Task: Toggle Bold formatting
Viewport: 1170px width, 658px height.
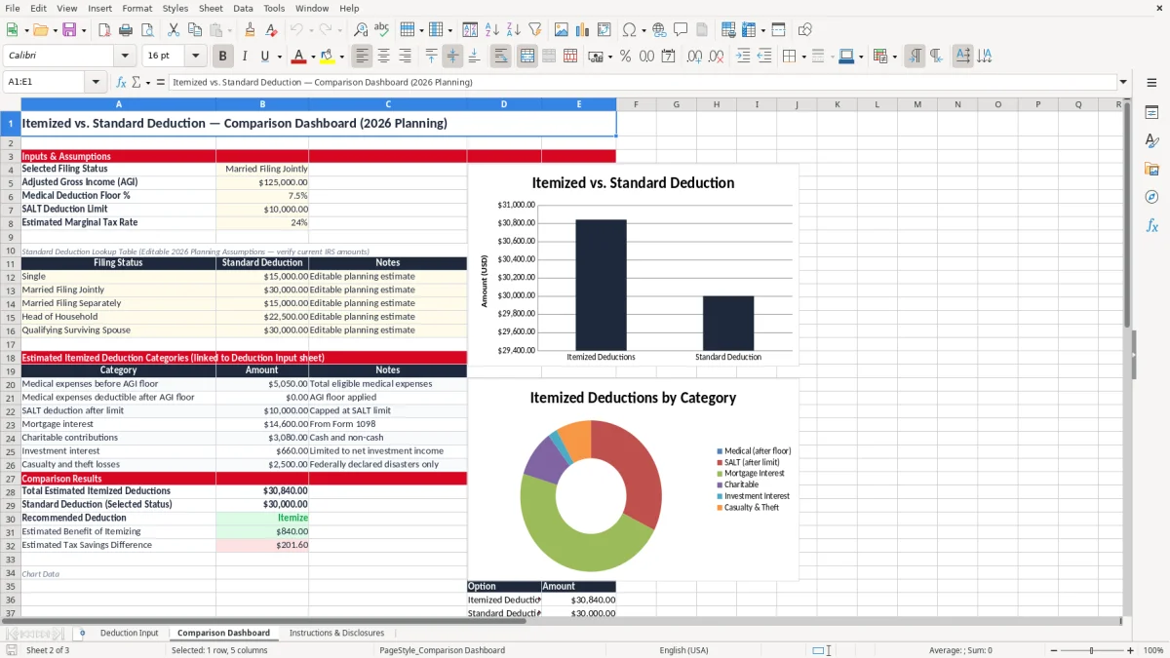Action: [x=222, y=57]
